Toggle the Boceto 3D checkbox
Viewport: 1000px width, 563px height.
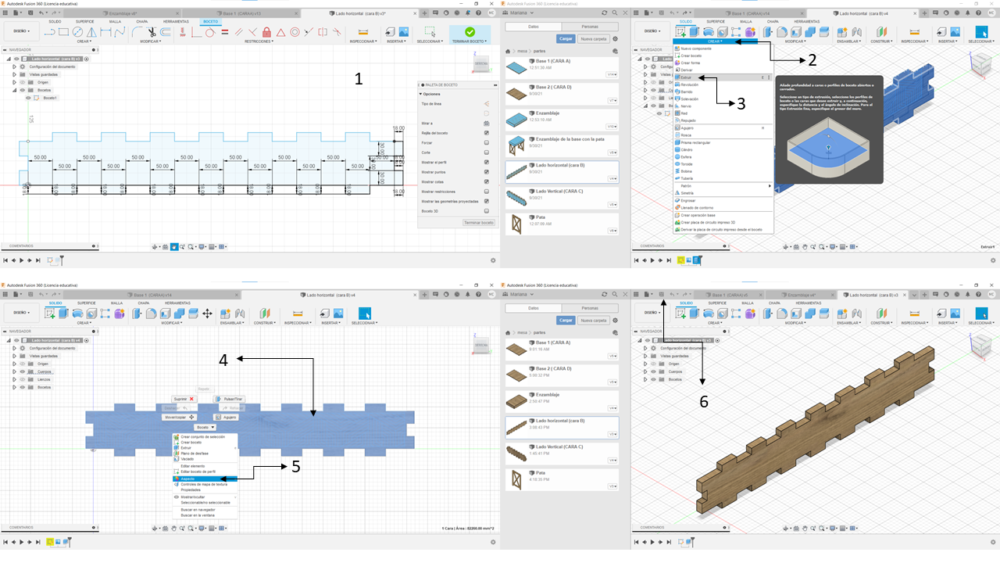pos(487,210)
